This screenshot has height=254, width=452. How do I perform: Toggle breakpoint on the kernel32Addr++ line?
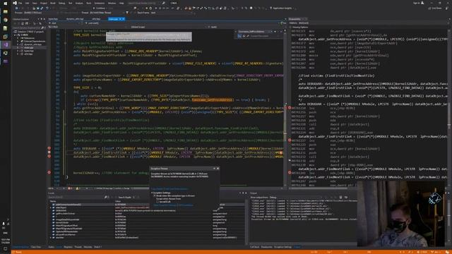(49, 172)
